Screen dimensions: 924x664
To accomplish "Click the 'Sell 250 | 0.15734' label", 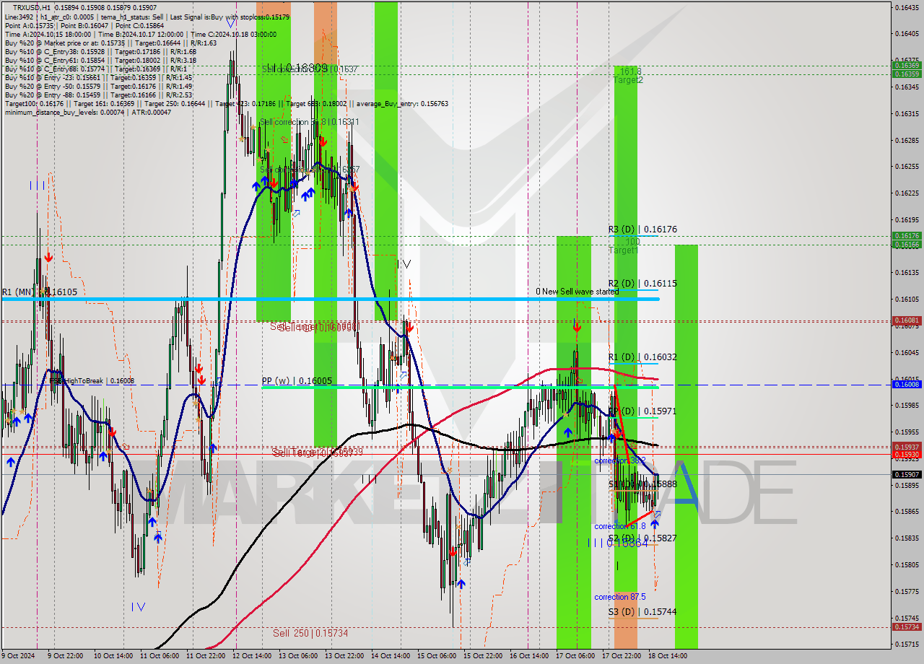I will [310, 633].
